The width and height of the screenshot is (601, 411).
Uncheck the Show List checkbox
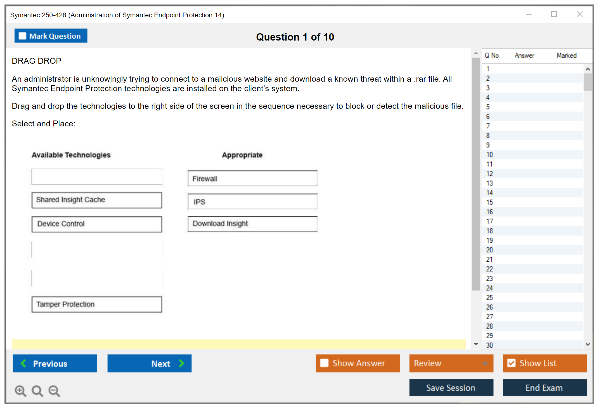pyautogui.click(x=511, y=363)
